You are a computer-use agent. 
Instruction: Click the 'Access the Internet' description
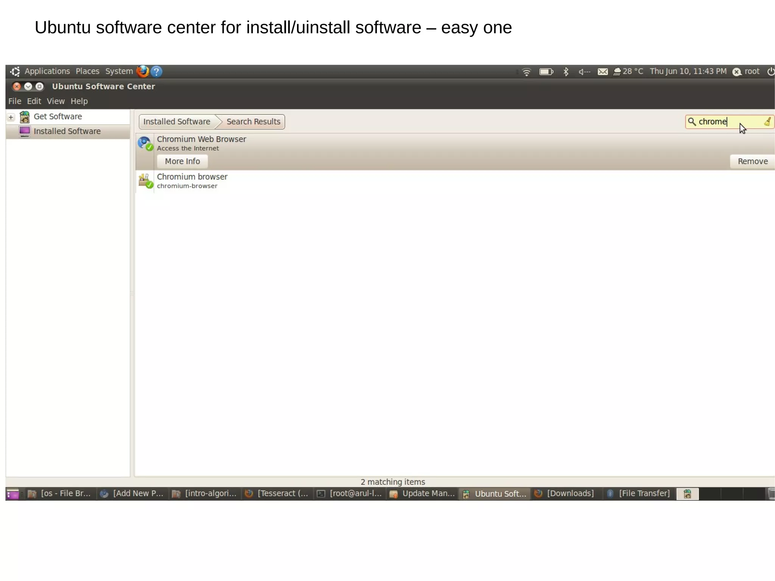point(188,148)
